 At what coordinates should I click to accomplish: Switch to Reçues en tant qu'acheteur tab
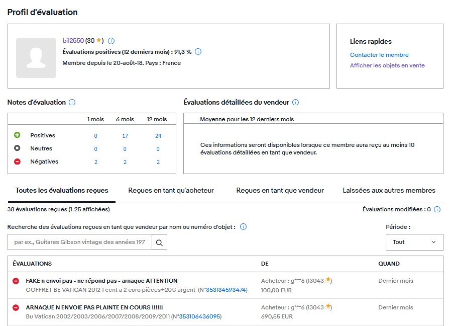click(x=171, y=191)
